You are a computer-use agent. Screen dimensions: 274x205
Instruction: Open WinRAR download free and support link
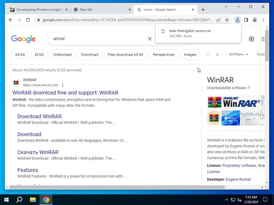point(65,93)
